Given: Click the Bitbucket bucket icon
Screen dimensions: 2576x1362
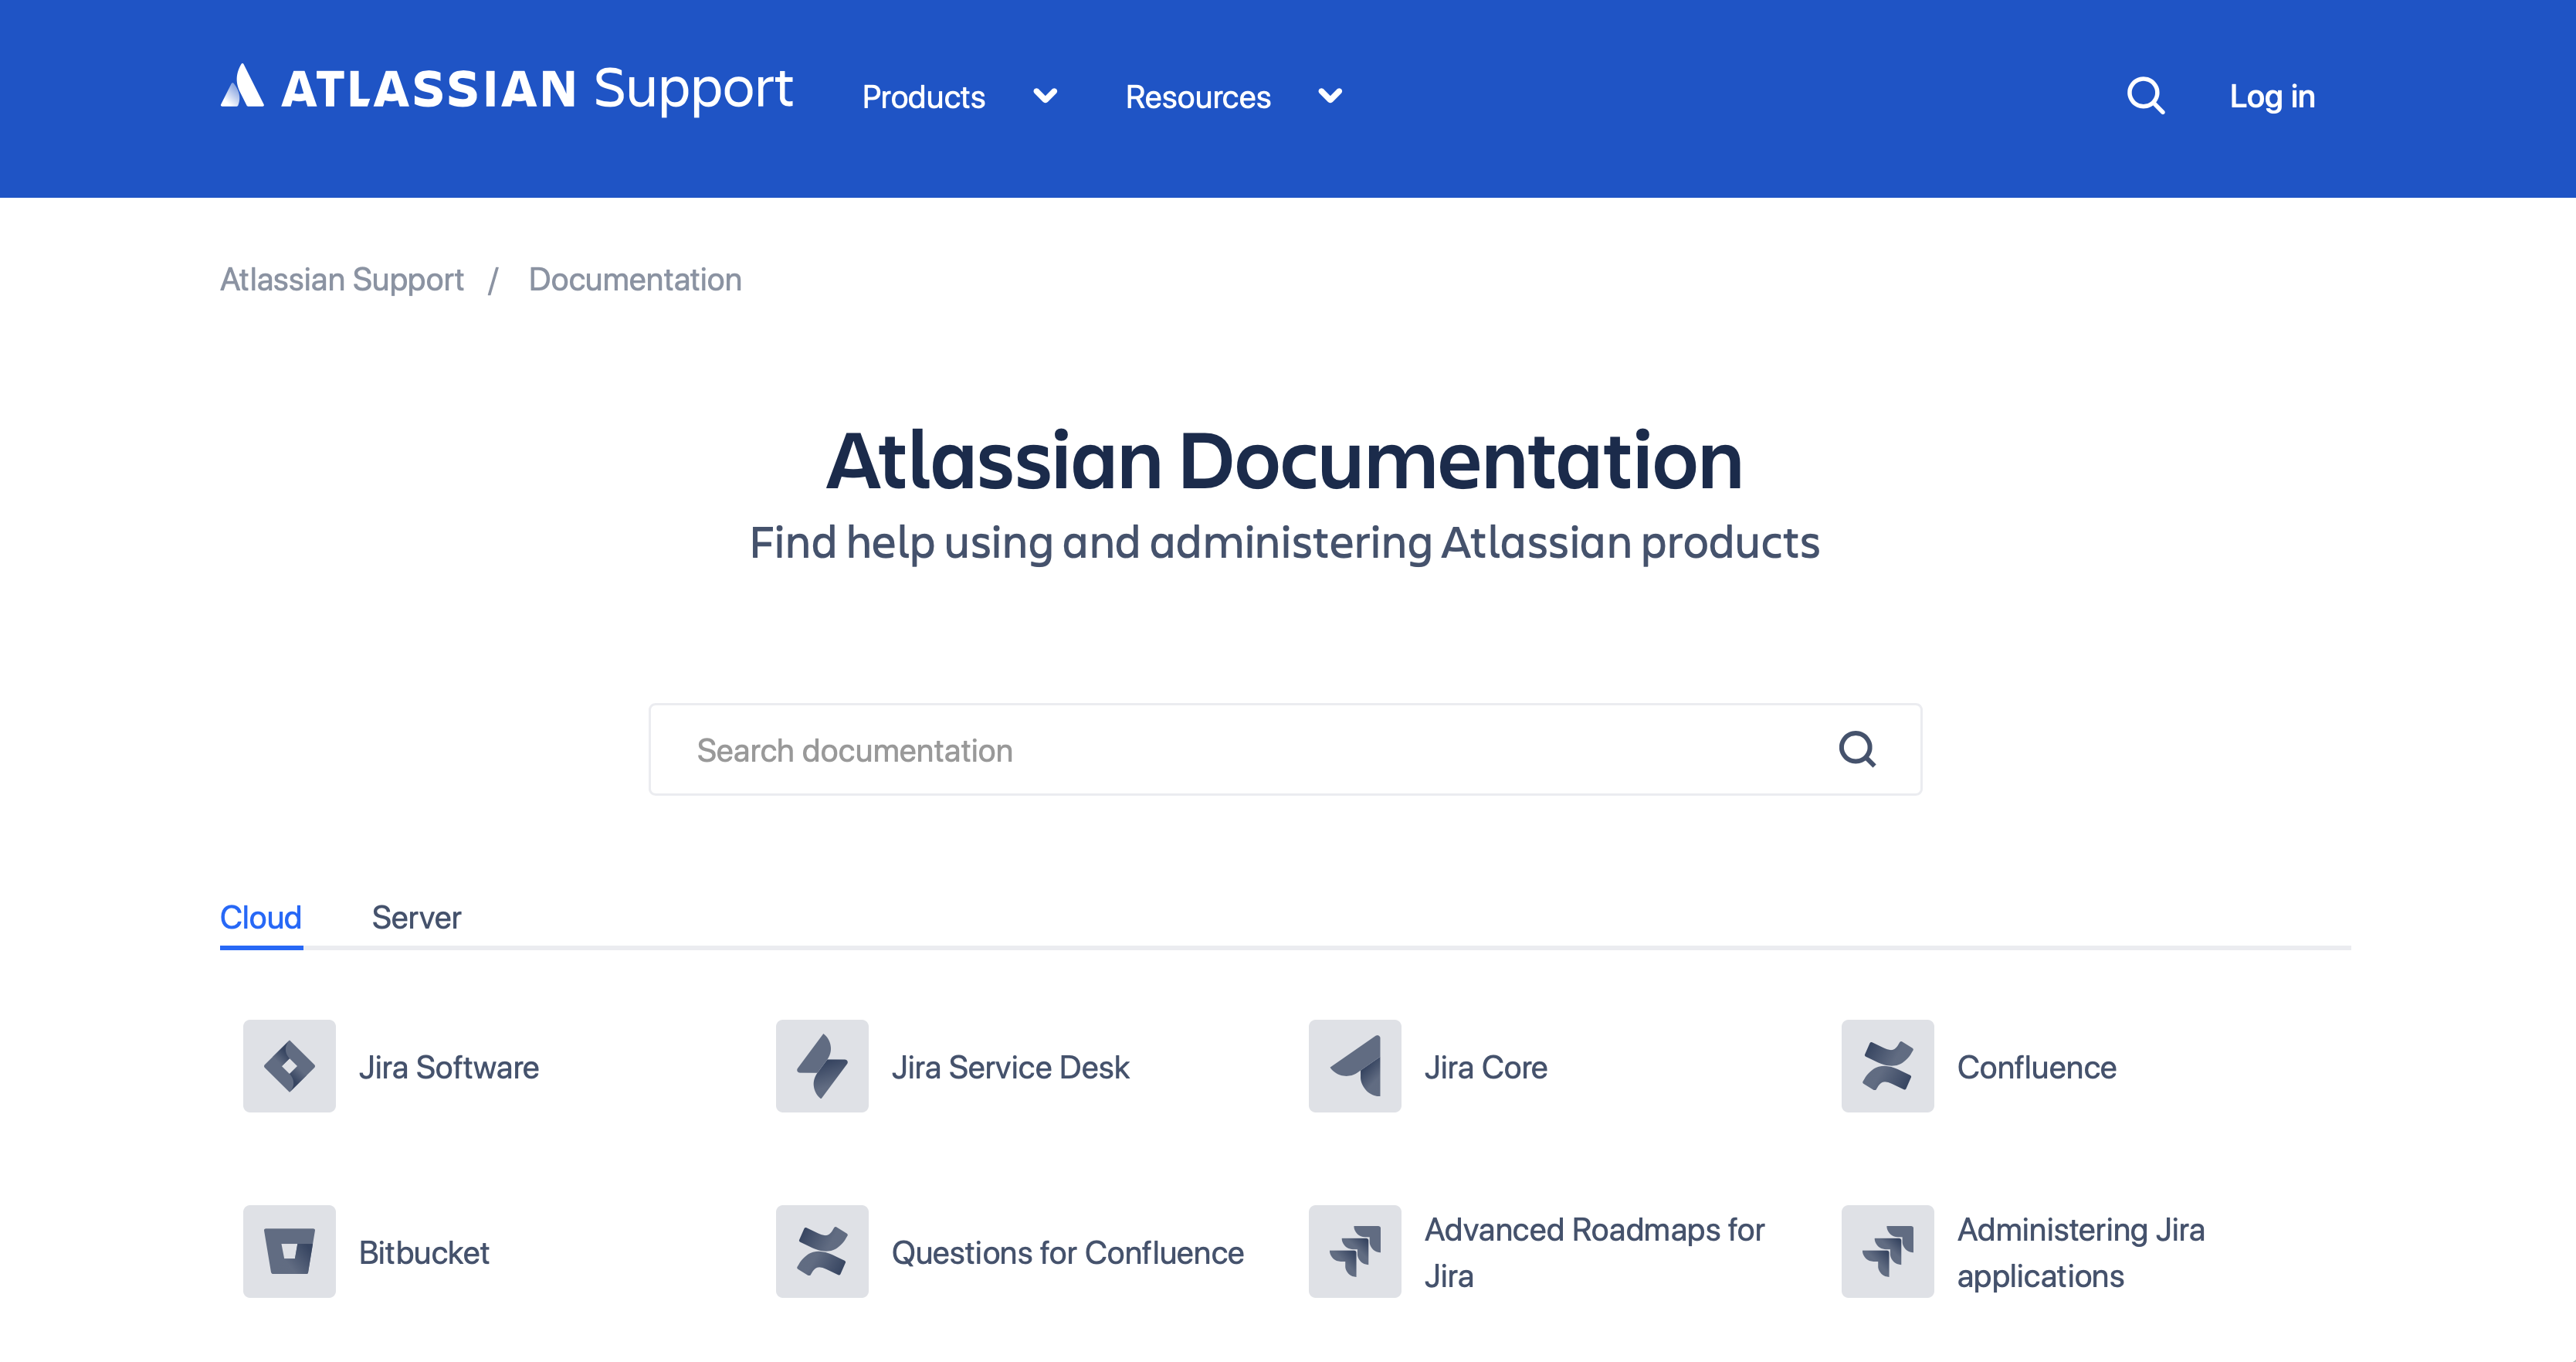Looking at the screenshot, I should tap(289, 1251).
